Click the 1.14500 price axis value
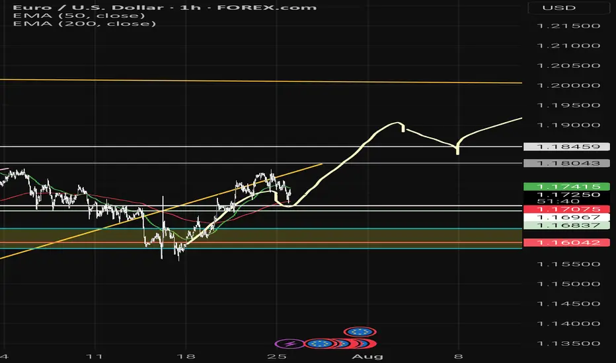The image size is (616, 363). (x=568, y=304)
